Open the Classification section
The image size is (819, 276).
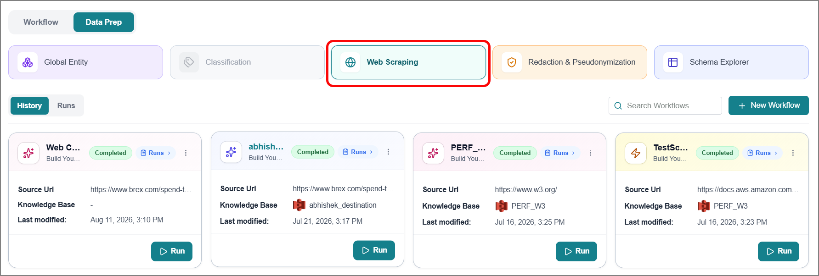(x=247, y=62)
